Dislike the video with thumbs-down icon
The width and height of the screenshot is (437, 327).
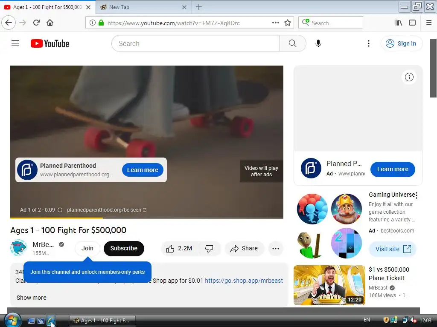(x=209, y=248)
